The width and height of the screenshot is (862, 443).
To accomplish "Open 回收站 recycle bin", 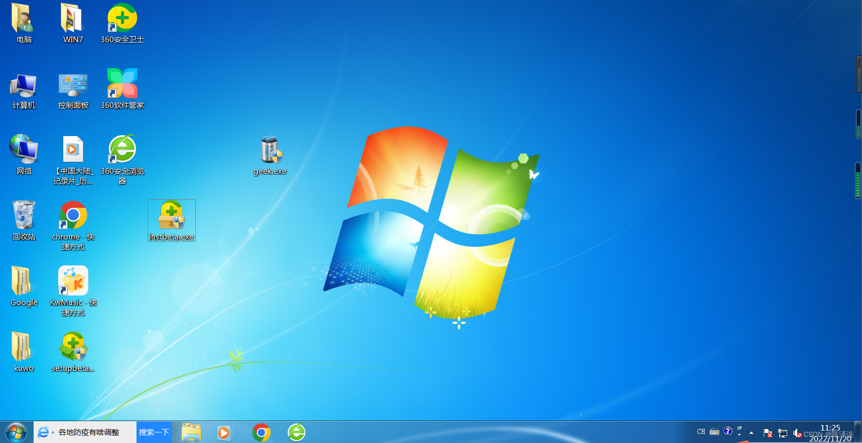I will tap(24, 221).
